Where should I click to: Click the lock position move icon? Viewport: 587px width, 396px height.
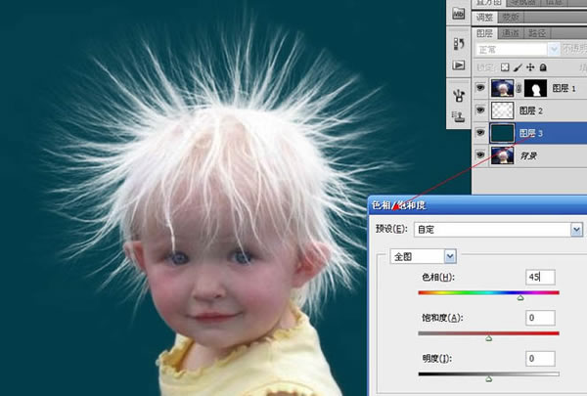pyautogui.click(x=530, y=67)
